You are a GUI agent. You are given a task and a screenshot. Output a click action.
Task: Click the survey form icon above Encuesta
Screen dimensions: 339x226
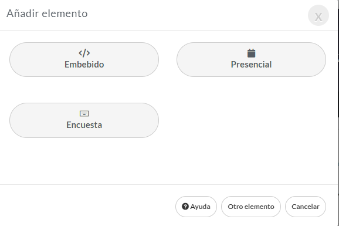[x=84, y=113]
